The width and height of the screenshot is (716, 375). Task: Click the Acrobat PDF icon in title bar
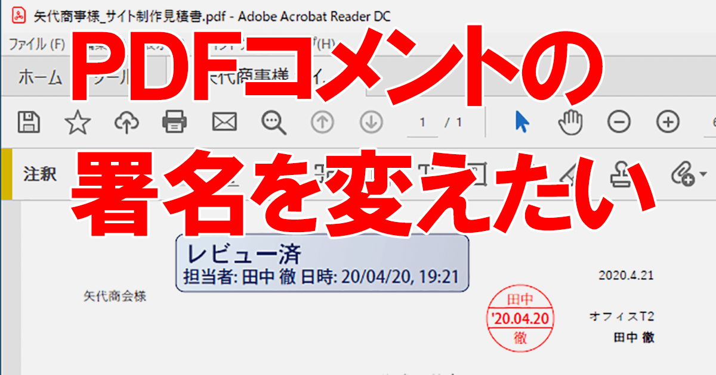(18, 15)
